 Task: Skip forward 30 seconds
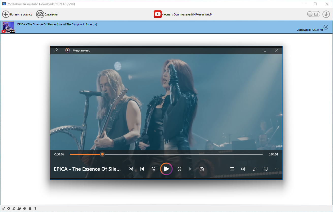[179, 169]
